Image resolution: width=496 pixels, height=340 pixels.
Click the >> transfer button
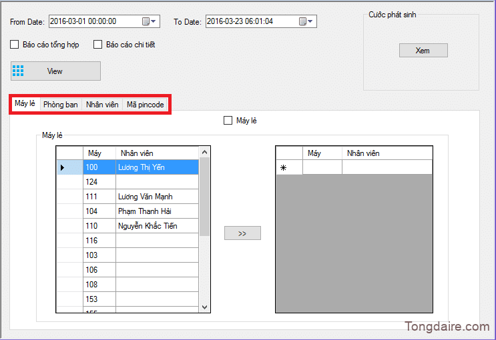tap(242, 233)
